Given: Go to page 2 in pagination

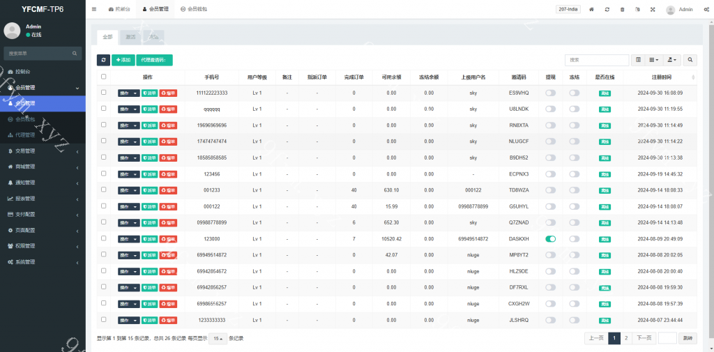Looking at the screenshot, I should [626, 338].
